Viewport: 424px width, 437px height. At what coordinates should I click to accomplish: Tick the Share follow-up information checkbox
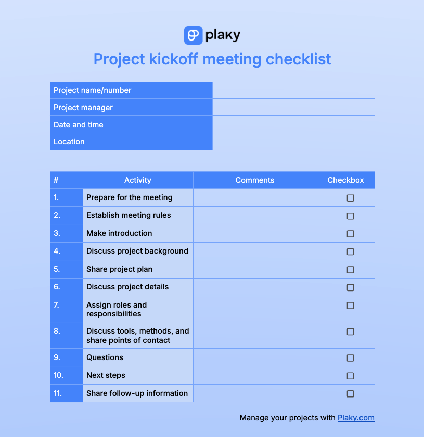click(350, 394)
